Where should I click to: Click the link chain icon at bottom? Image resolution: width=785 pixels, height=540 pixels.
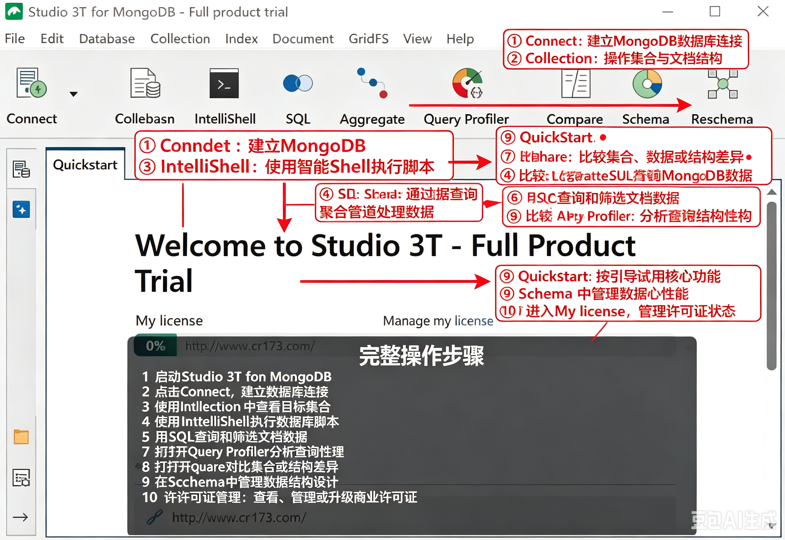[x=155, y=517]
